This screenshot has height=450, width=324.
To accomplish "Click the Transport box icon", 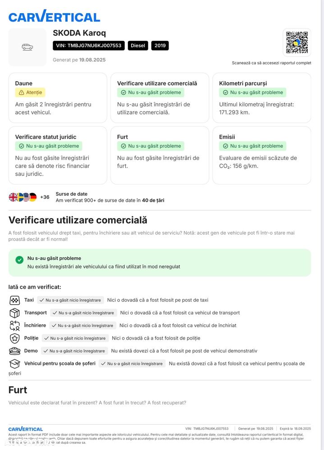I will click(x=14, y=313).
